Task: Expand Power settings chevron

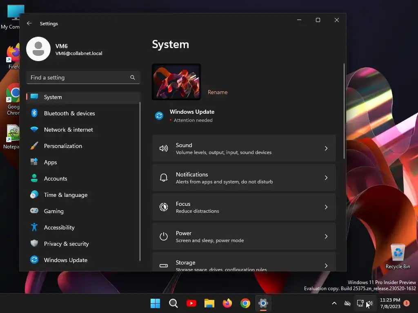Action: click(326, 236)
